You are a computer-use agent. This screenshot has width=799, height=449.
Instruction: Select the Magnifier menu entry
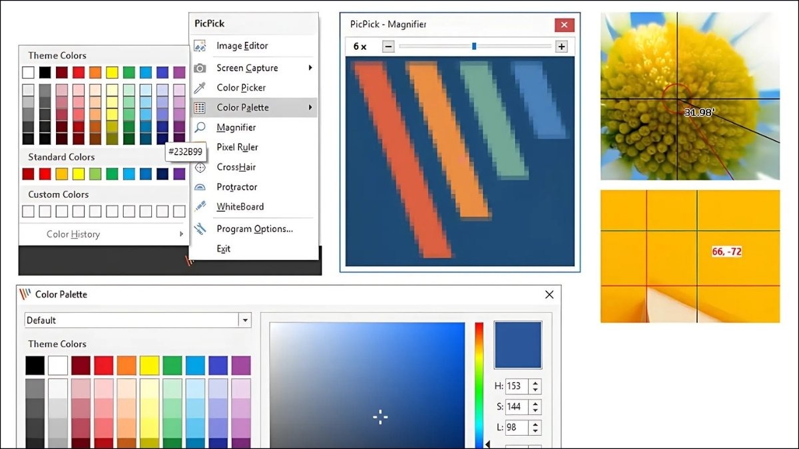(x=254, y=128)
